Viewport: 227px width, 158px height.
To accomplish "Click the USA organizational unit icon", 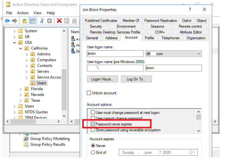I will pos(20,43).
